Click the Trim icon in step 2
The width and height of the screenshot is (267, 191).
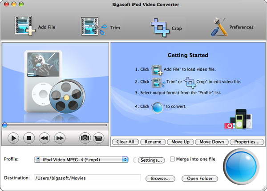(x=158, y=83)
